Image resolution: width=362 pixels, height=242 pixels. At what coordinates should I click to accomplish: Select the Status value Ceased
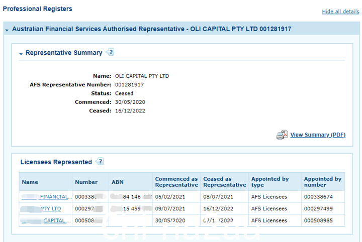[124, 93]
